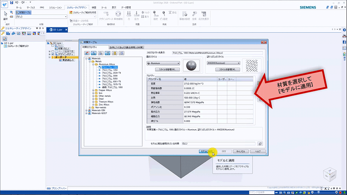Viewport: 347px width, 195px height.
Task: Expand the Copper Alloys folder
Action: [93, 90]
